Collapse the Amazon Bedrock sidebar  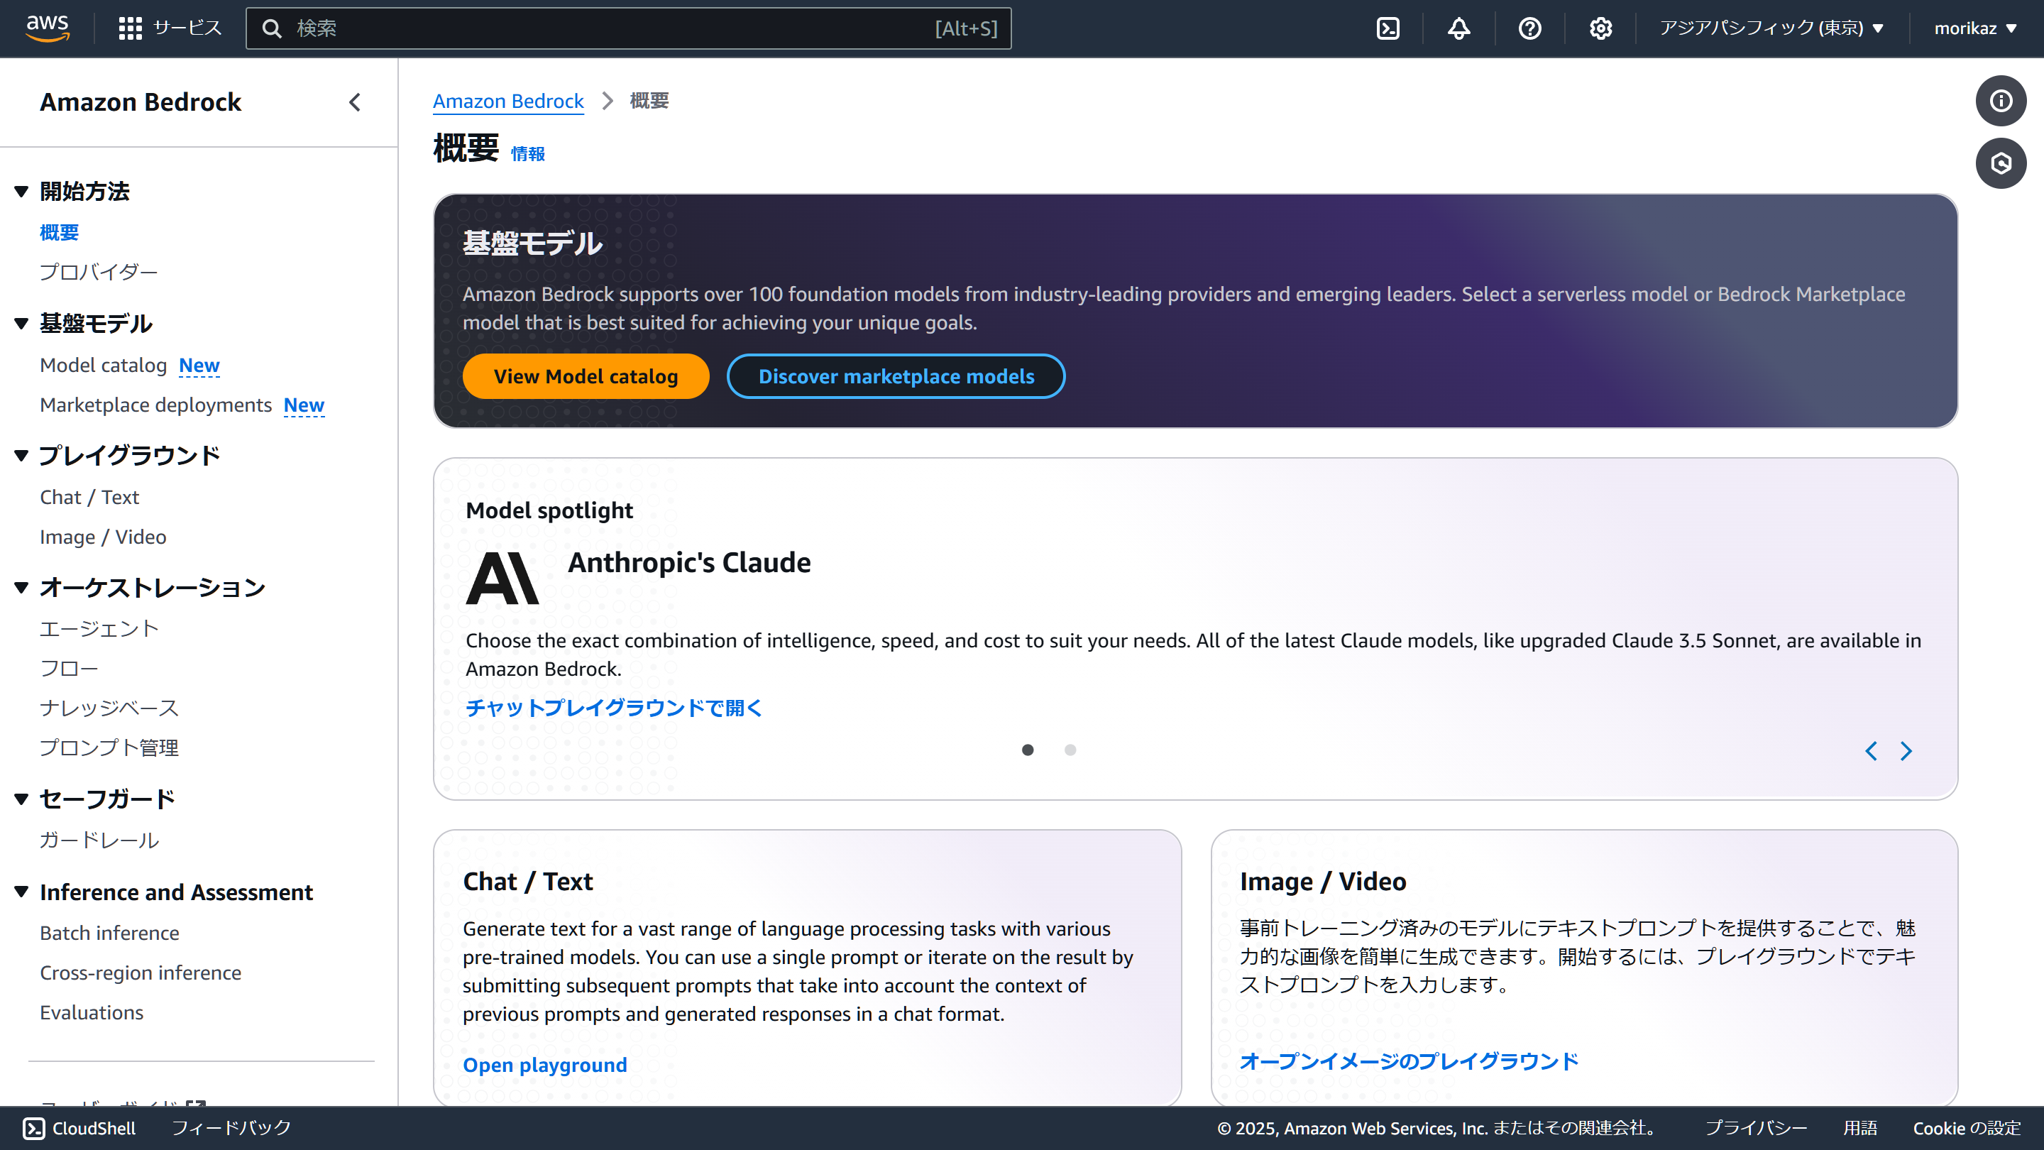click(355, 102)
